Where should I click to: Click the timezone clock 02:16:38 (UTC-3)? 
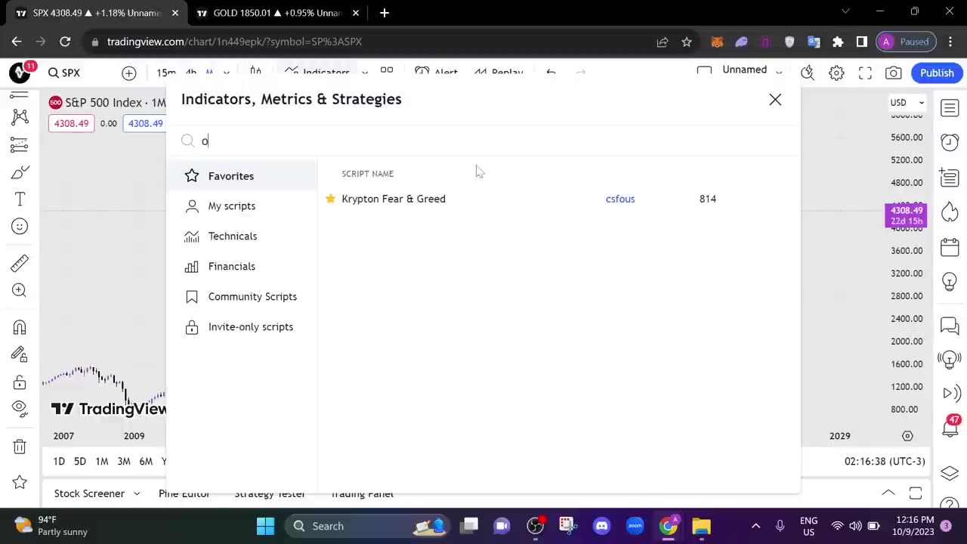(885, 461)
